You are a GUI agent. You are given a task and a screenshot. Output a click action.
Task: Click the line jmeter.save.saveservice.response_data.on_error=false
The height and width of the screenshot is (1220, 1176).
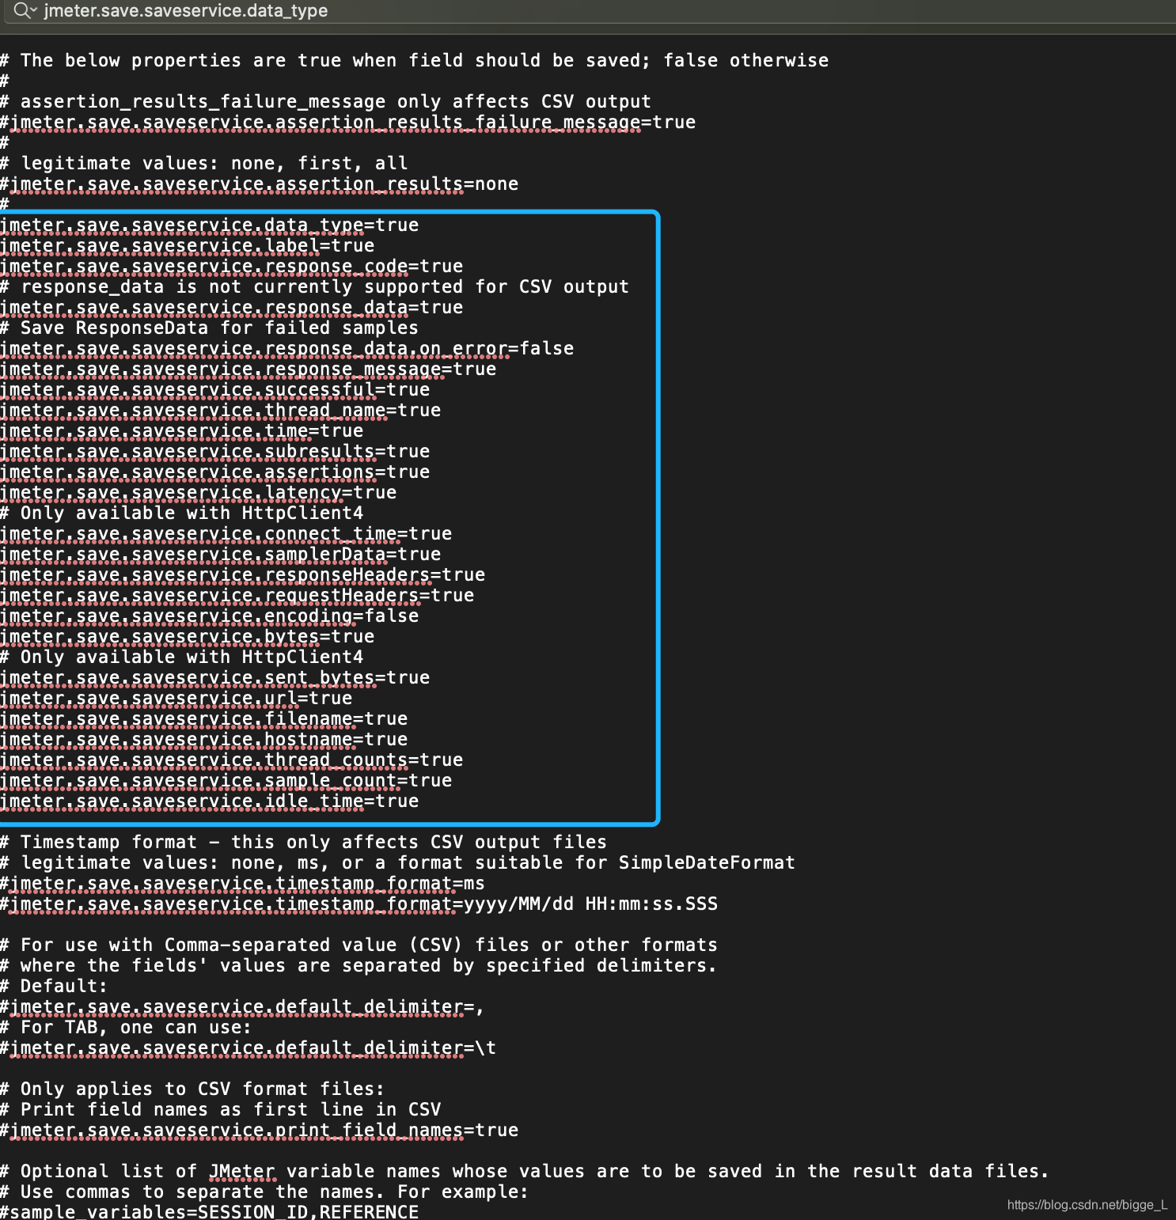[x=287, y=349]
